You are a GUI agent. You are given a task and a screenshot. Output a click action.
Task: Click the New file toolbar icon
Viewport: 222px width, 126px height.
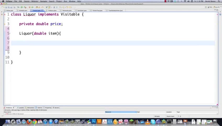tap(3, 7)
